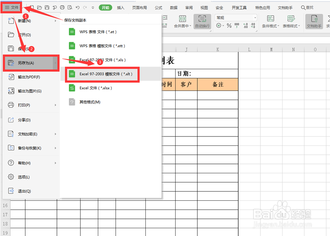The image size is (330, 236).
Task: Select the 备注 header cell in the sheet
Action: click(218, 84)
